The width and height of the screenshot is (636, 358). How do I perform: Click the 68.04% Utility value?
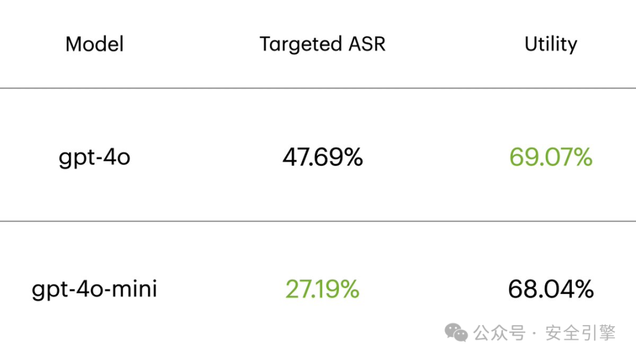click(x=551, y=289)
